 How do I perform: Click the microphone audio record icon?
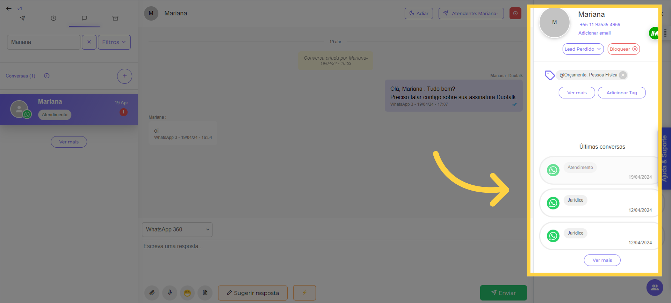click(169, 293)
